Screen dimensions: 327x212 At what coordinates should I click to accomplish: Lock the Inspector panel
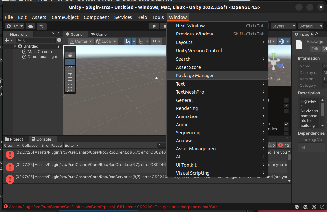tap(317, 34)
